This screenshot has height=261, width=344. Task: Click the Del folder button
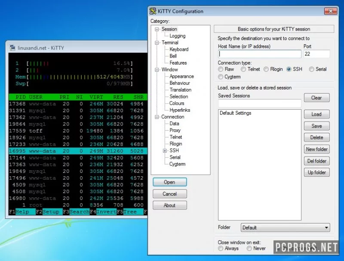(316, 161)
